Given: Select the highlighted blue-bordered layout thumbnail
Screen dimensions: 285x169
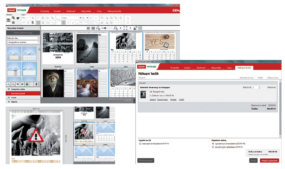Looking at the screenshot, I should click(29, 69).
